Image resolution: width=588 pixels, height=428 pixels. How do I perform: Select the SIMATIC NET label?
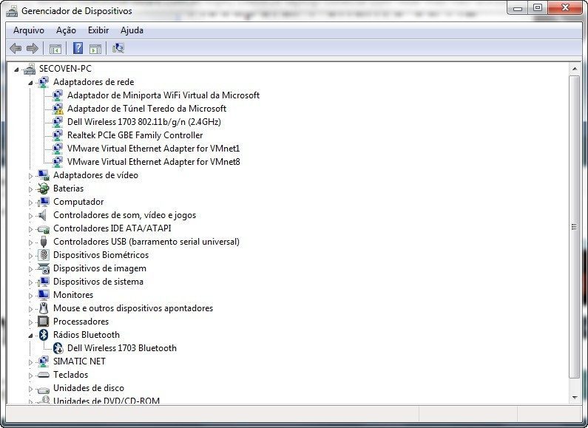point(79,361)
